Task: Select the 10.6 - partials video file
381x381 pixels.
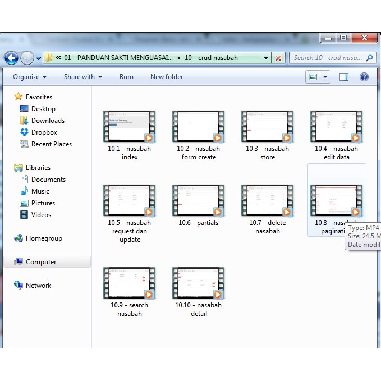Action: coord(198,200)
